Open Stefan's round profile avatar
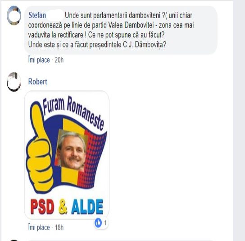The width and height of the screenshot is (245, 241). 14,15
